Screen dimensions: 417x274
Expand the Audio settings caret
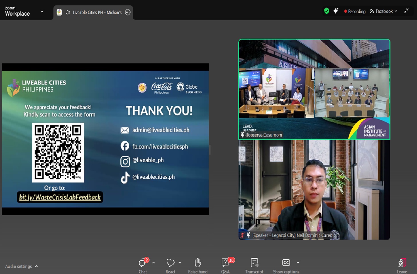[36, 266]
